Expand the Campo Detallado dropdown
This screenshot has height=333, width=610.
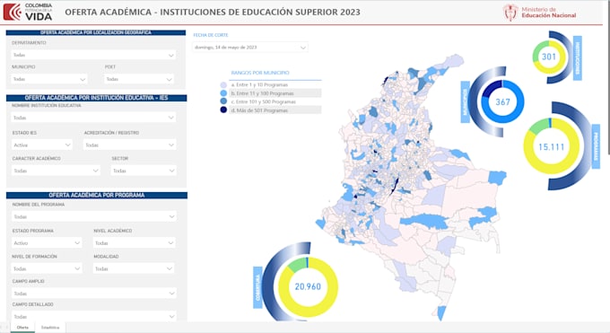coord(94,317)
